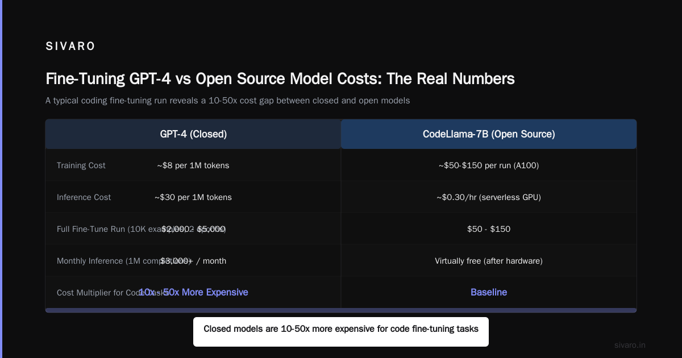Viewport: 682px width, 358px height.
Task: Click the 'Full Fine-Tune Run' row label
Action: point(142,229)
